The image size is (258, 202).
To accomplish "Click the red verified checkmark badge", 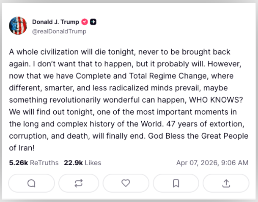I will 85,22.
